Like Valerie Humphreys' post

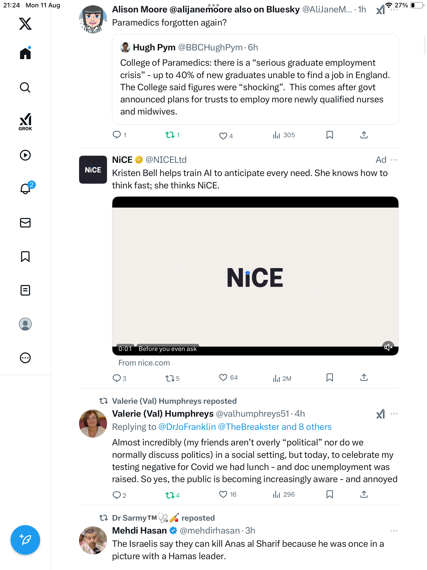[x=223, y=494]
